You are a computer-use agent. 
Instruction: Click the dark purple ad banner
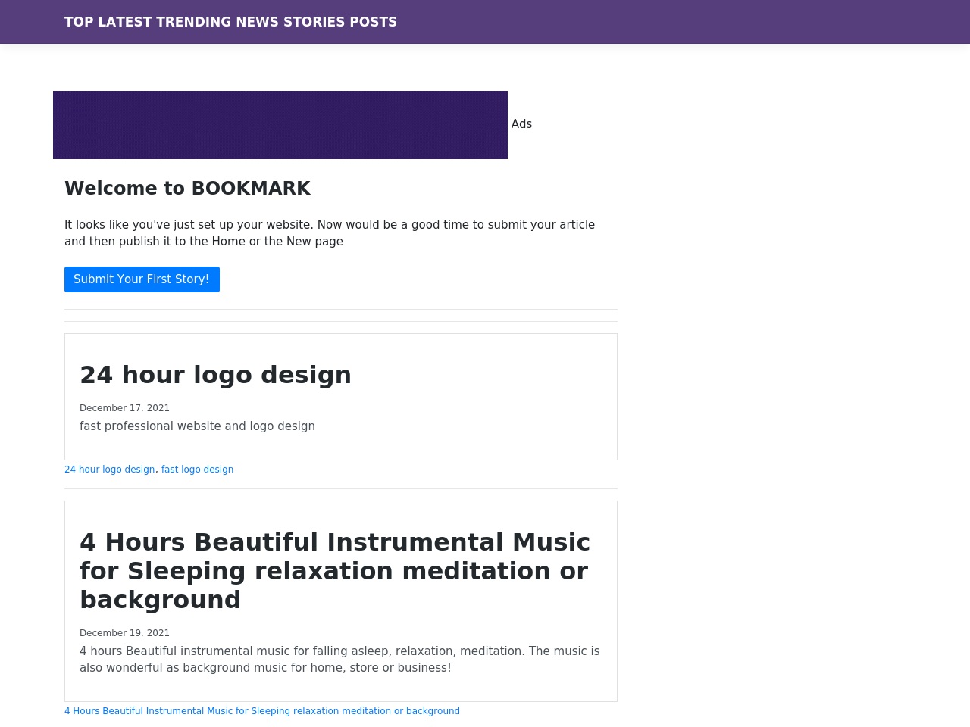[x=280, y=125]
